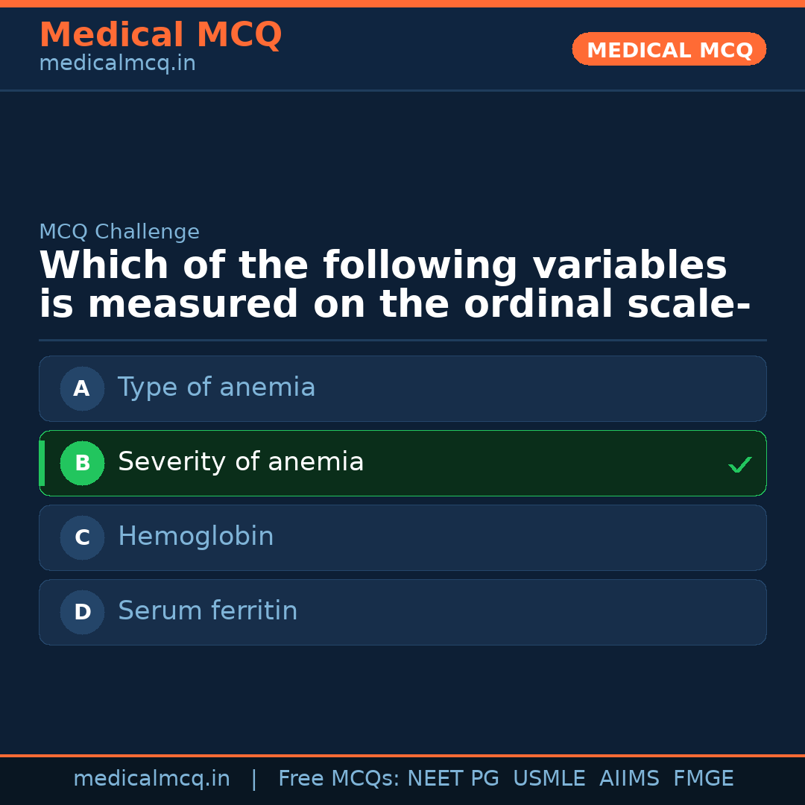This screenshot has width=805, height=805.
Task: Click the green checkmark icon
Action: click(x=739, y=465)
